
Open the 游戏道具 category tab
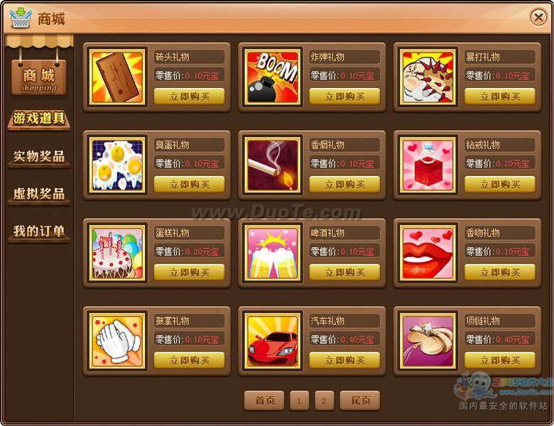pos(39,119)
